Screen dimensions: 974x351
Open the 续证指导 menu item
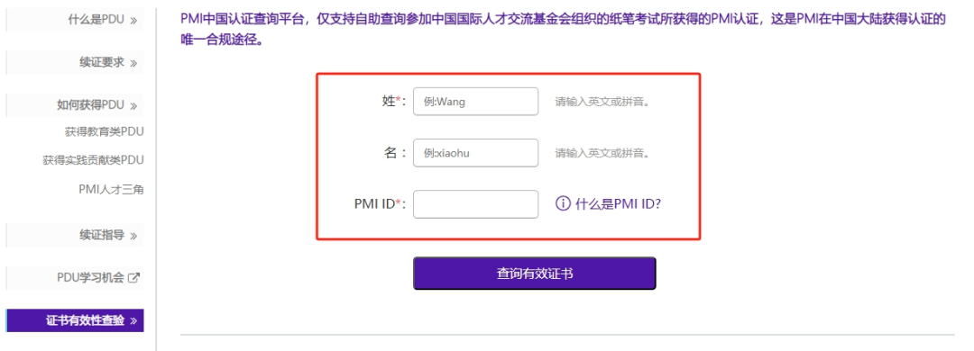click(75, 235)
